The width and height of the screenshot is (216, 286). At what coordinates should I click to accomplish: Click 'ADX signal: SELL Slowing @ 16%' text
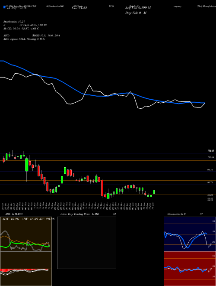(24, 39)
